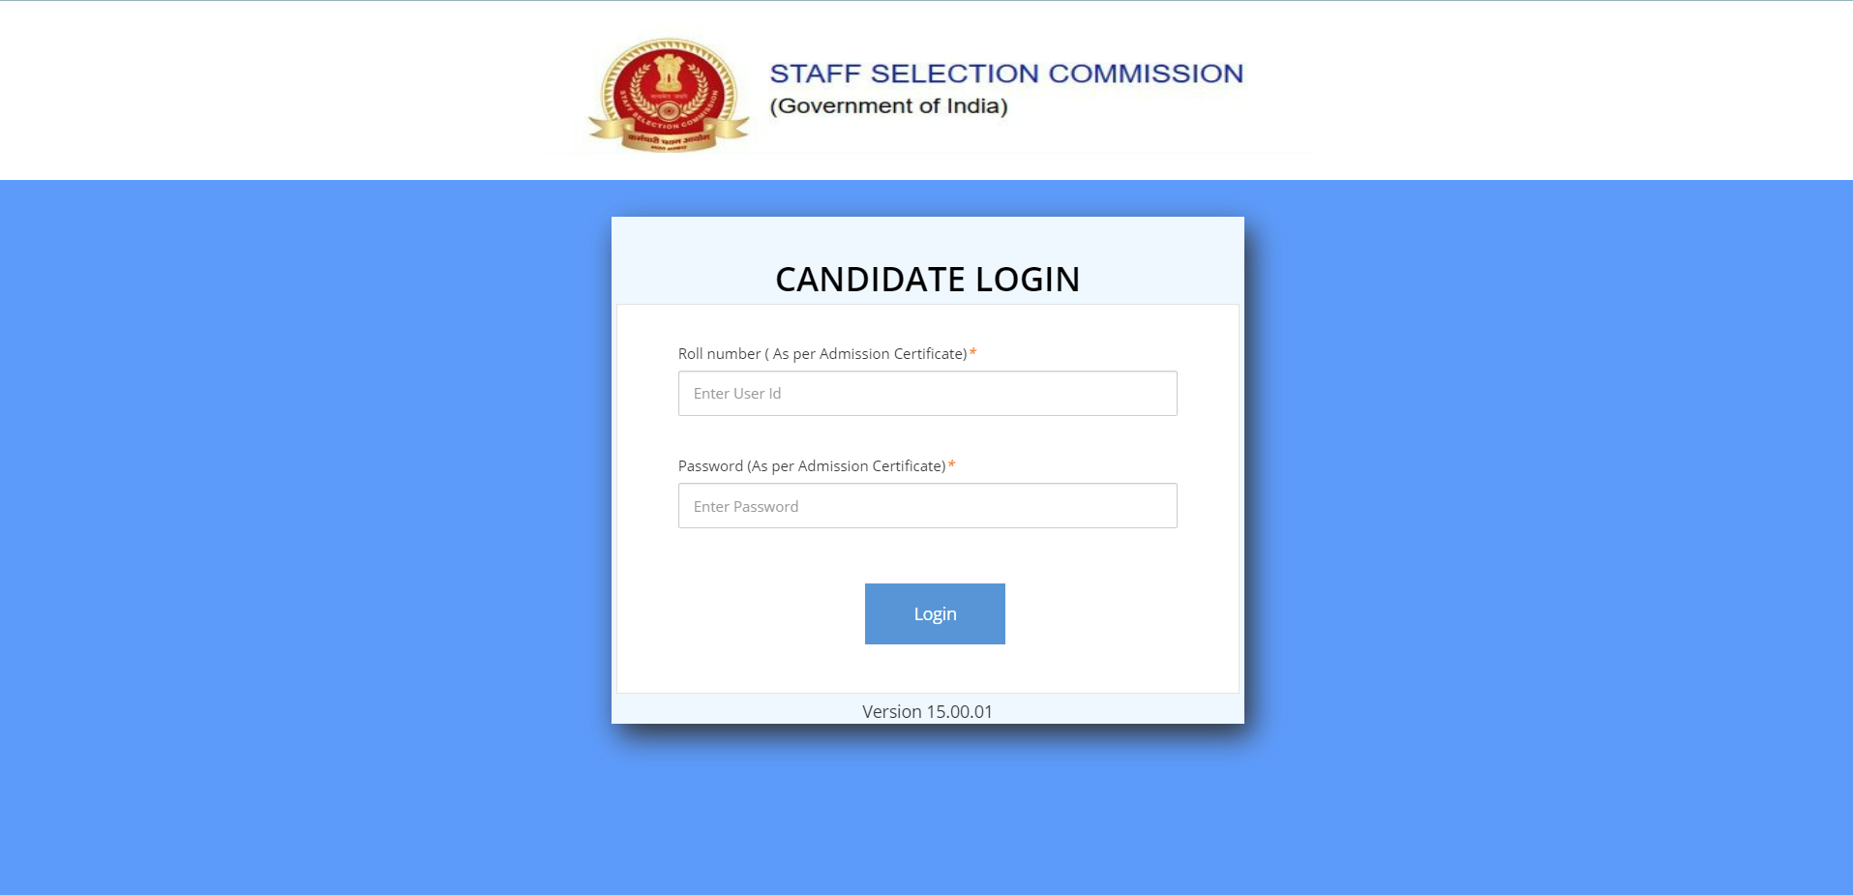The image size is (1853, 895).
Task: Click the Roll number label text
Action: (822, 354)
